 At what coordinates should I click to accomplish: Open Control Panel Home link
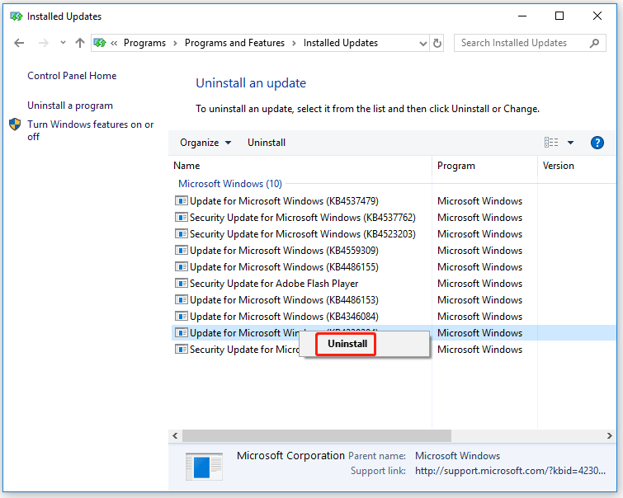72,76
